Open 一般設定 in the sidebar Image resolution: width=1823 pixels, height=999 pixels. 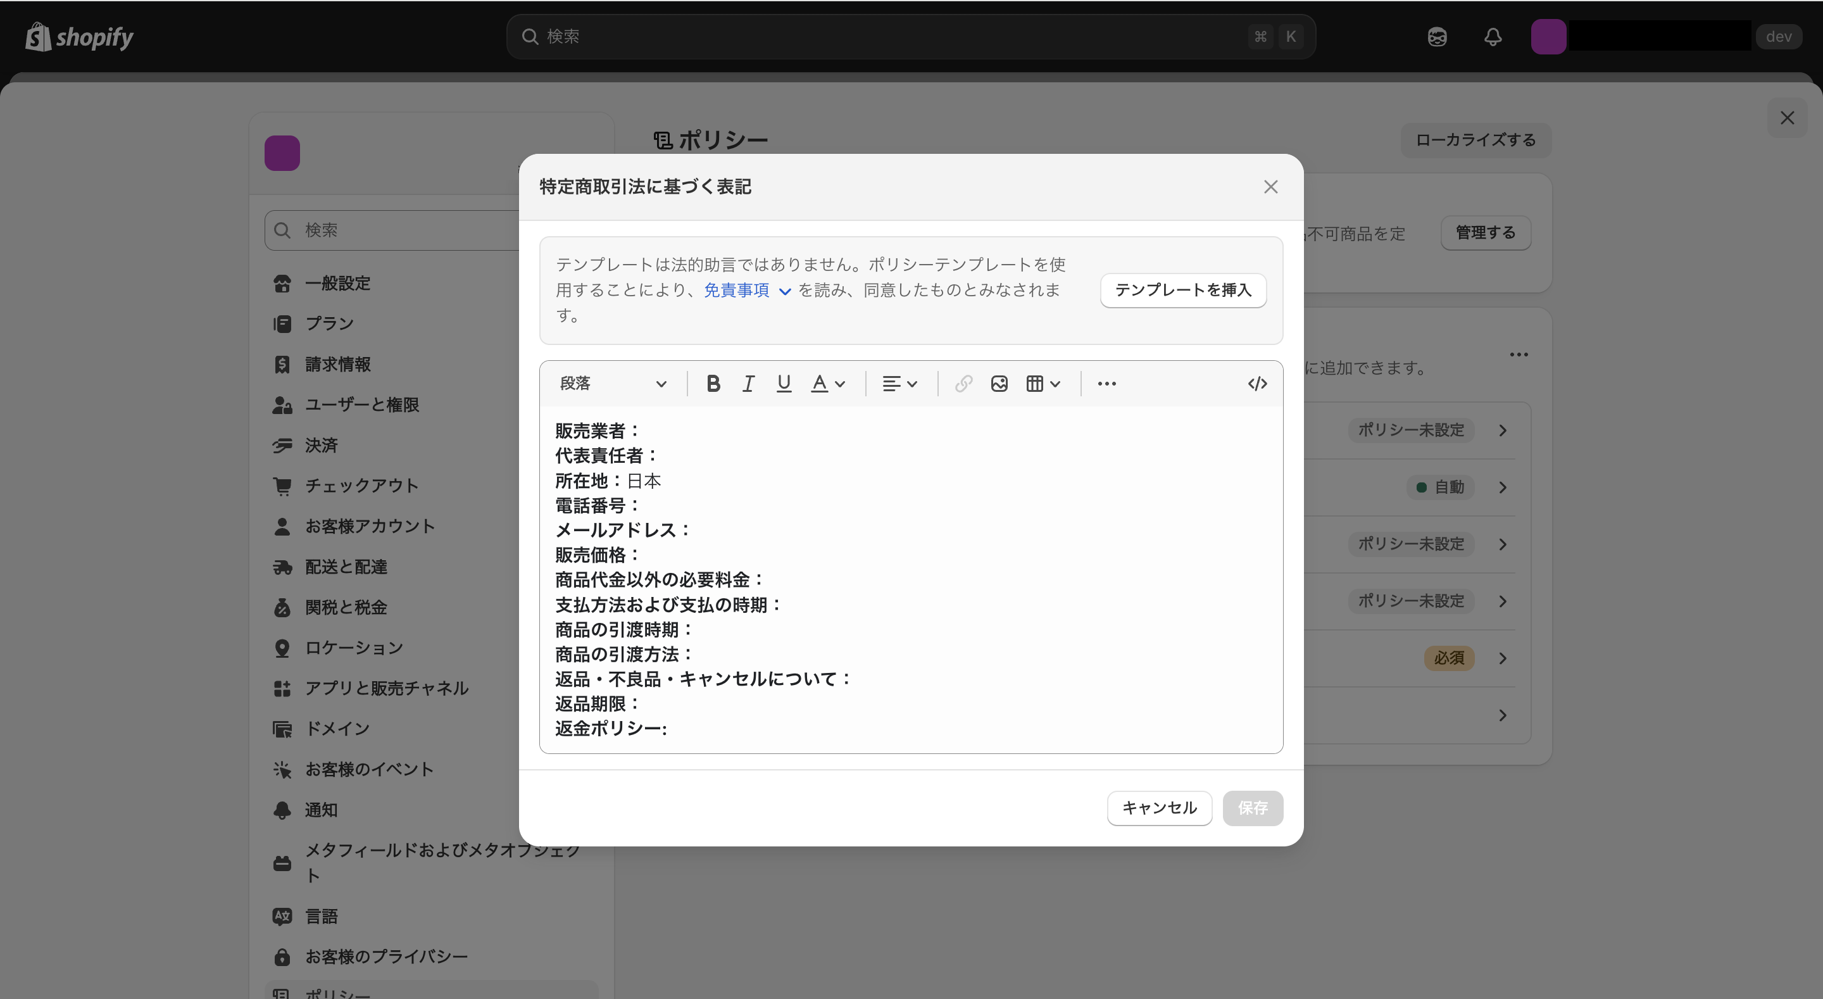(x=337, y=283)
